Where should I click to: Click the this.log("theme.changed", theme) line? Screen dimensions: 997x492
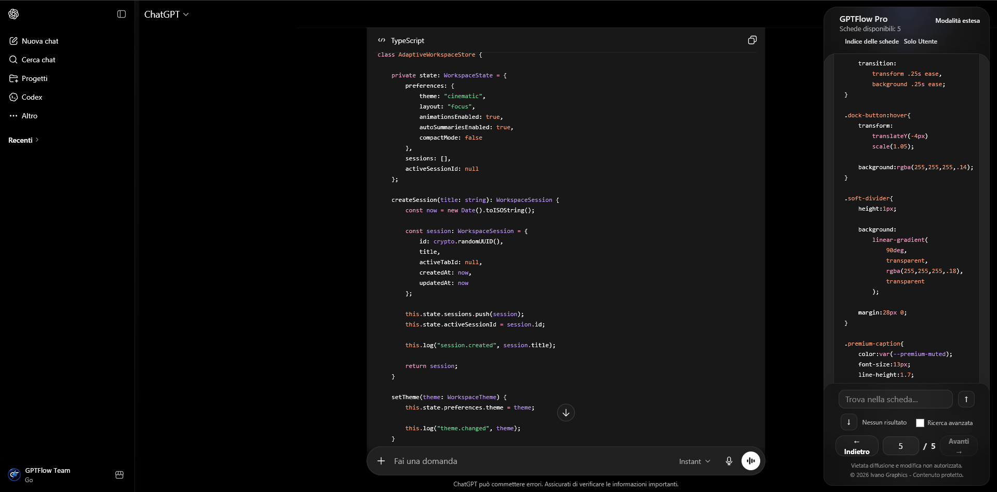(463, 428)
